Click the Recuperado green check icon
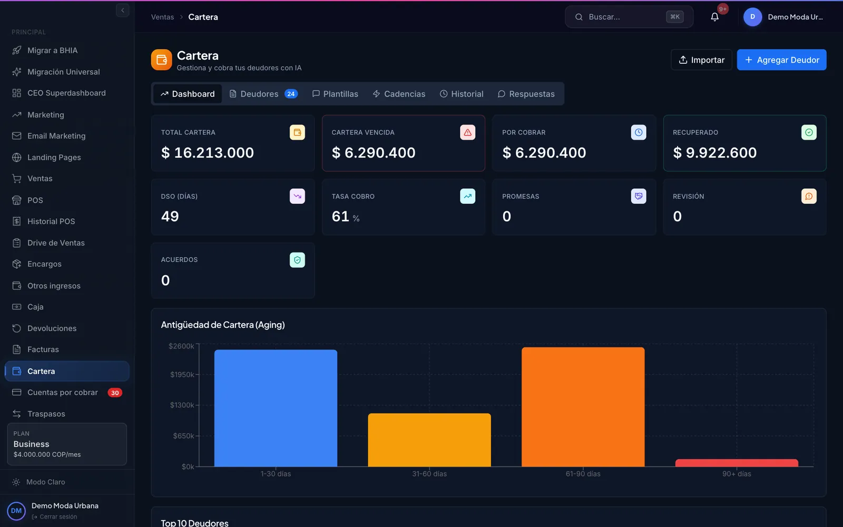The width and height of the screenshot is (843, 527). (x=809, y=132)
